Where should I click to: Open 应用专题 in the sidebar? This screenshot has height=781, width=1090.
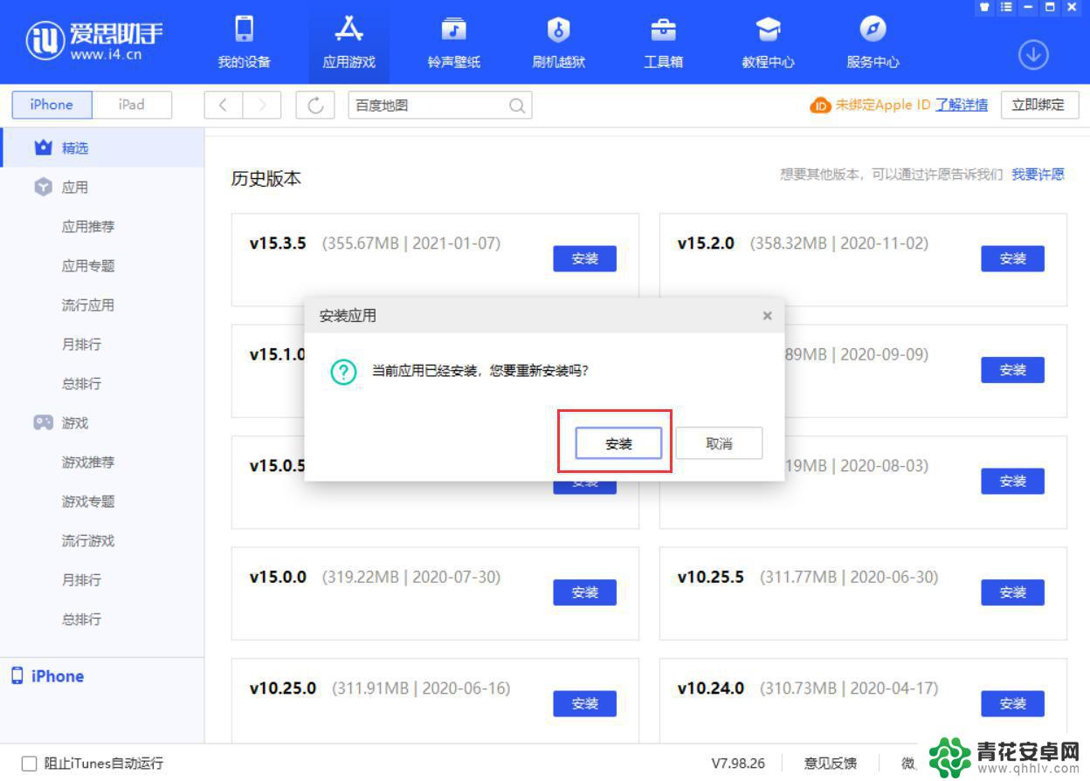[x=88, y=265]
